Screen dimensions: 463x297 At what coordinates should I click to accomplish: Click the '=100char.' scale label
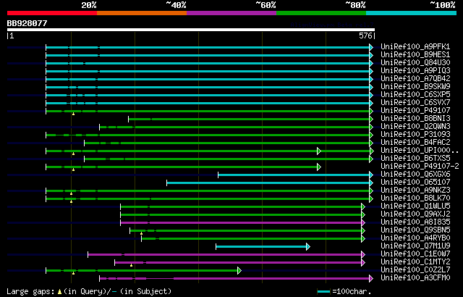click(351, 292)
